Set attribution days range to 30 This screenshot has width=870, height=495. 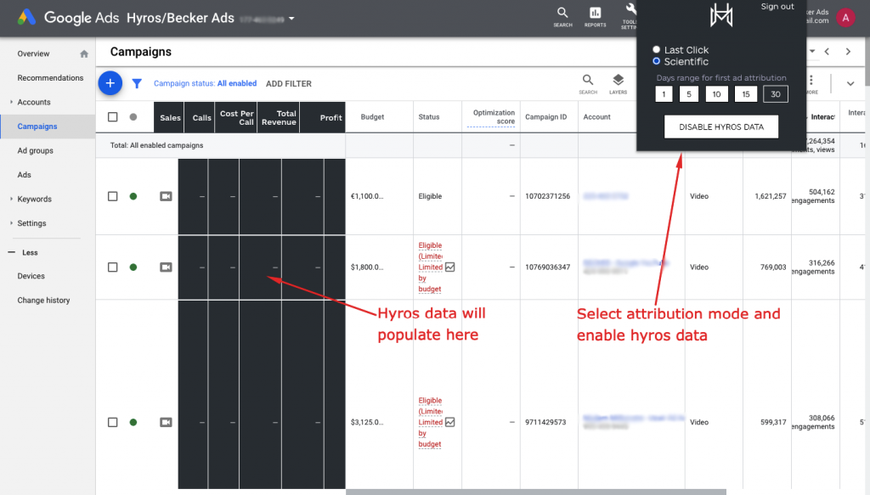pyautogui.click(x=776, y=94)
